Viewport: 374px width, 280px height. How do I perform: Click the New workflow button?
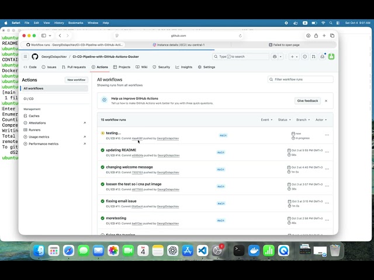77,80
